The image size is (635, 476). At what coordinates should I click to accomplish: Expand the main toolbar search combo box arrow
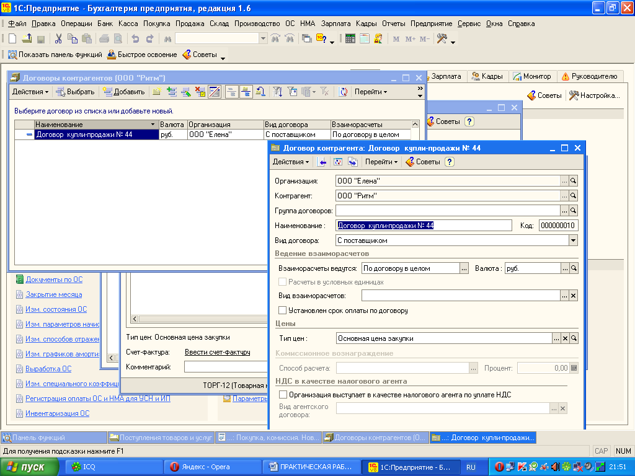263,39
